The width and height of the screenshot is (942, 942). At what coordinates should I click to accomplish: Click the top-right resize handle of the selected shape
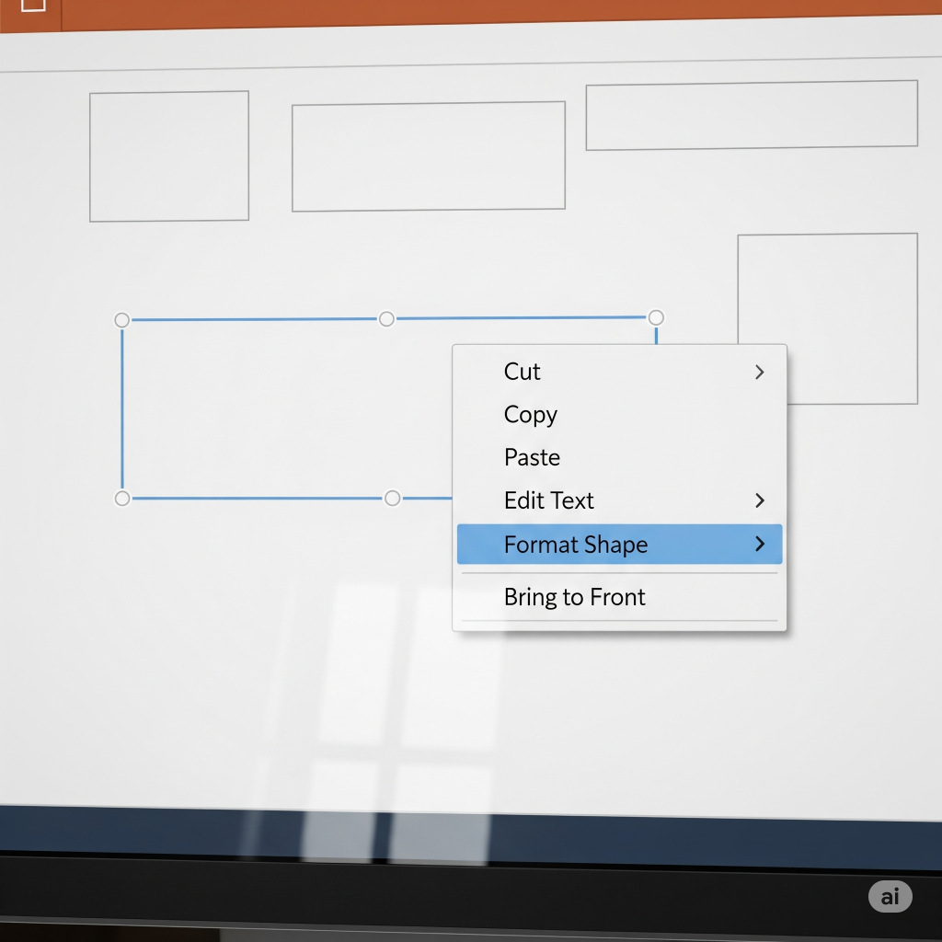[x=655, y=317]
